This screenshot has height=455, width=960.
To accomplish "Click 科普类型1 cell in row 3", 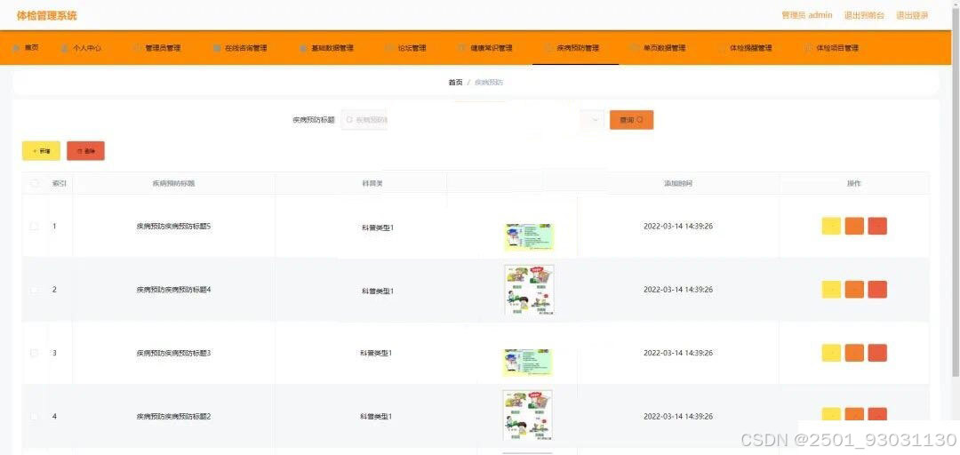I will 376,353.
